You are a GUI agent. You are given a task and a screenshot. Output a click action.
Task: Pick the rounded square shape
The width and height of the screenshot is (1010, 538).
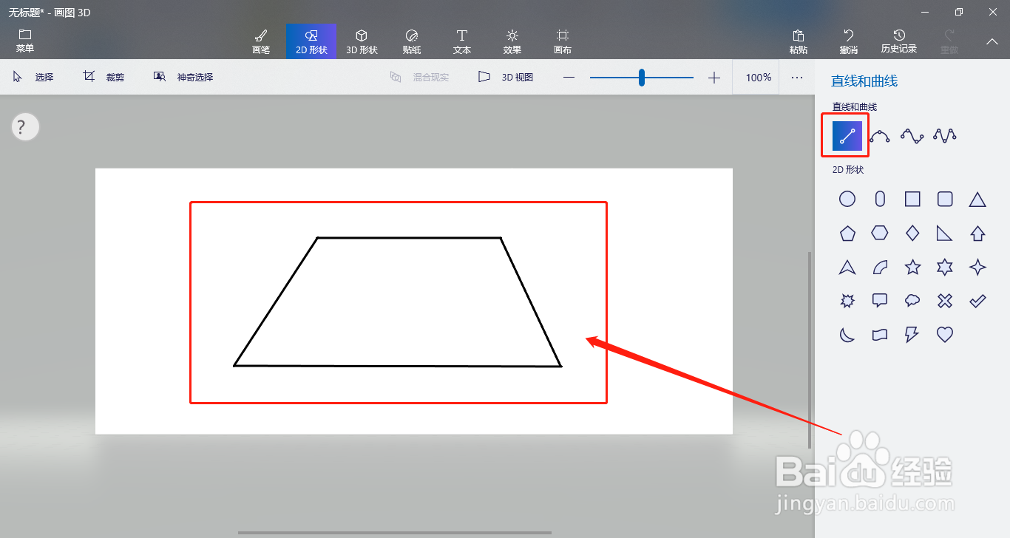[945, 199]
